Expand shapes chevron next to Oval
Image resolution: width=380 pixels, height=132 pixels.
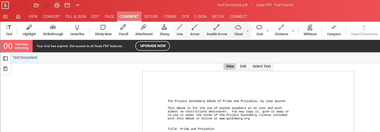[x=268, y=31]
